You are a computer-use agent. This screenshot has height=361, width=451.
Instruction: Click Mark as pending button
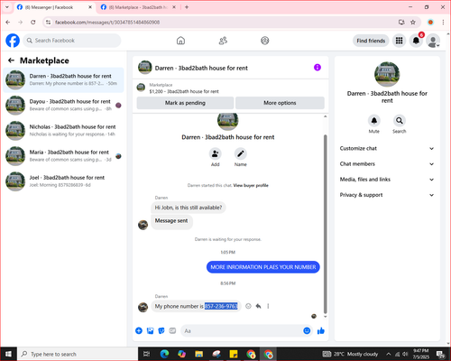(x=185, y=103)
